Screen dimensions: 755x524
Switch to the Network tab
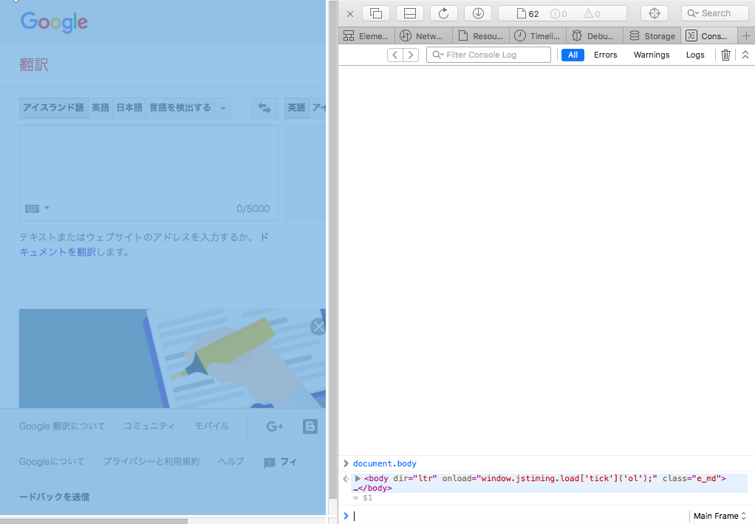click(x=423, y=36)
